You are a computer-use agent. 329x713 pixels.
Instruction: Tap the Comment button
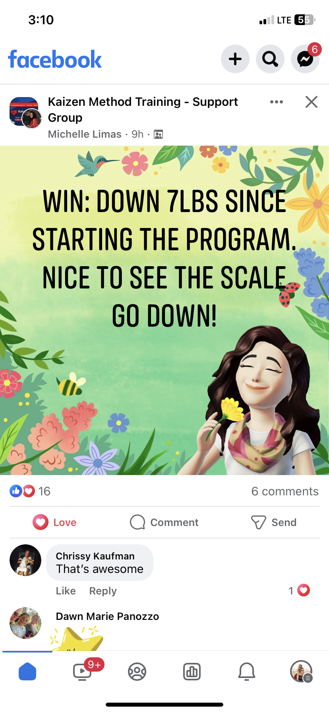pyautogui.click(x=164, y=522)
